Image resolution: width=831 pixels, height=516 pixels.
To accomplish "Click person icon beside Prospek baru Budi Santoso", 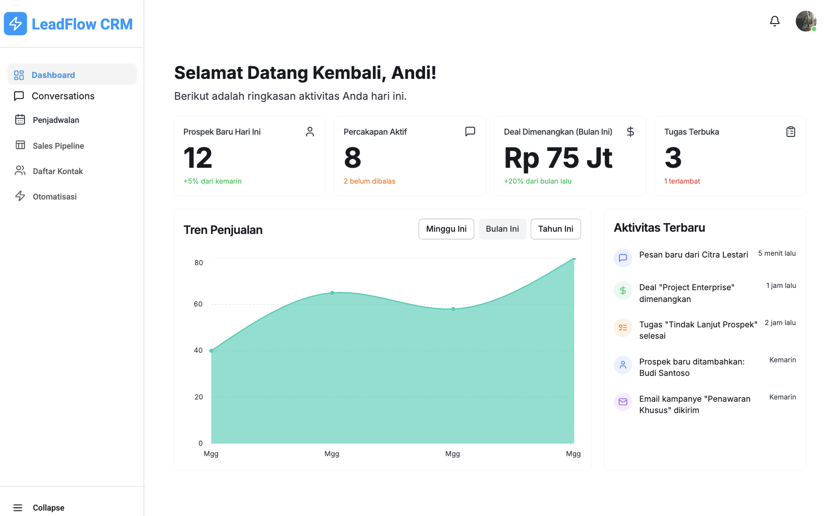I will (623, 365).
